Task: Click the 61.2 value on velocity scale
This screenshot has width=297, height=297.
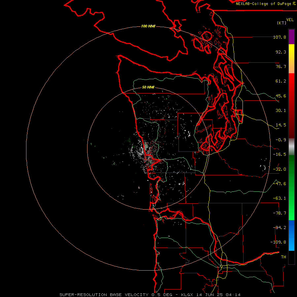Action: pyautogui.click(x=281, y=81)
